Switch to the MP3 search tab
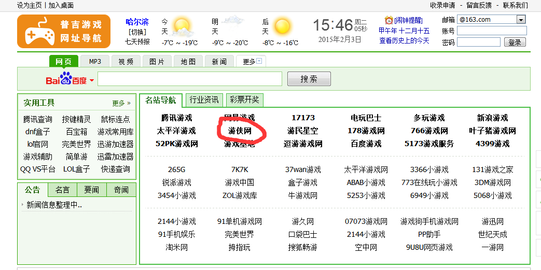541x270 pixels. coord(95,61)
